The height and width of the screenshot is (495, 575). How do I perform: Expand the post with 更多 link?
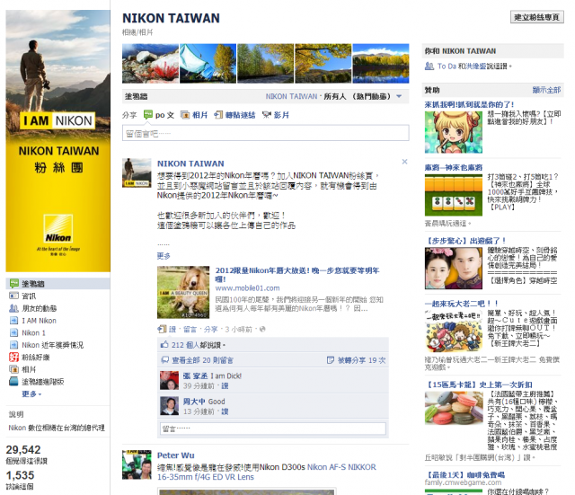(x=164, y=256)
